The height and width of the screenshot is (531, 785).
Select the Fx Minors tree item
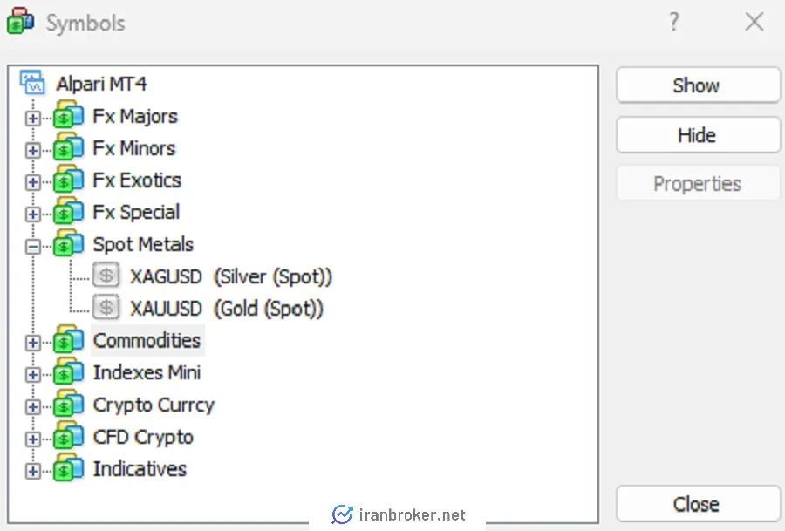coord(134,148)
